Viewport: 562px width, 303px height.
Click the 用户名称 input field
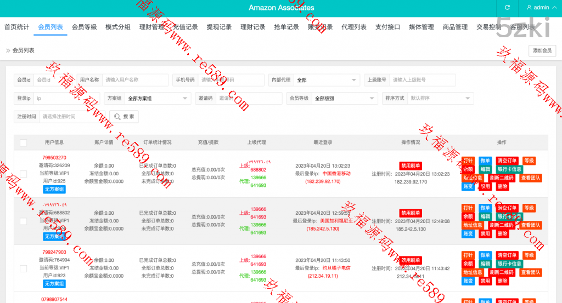point(135,80)
